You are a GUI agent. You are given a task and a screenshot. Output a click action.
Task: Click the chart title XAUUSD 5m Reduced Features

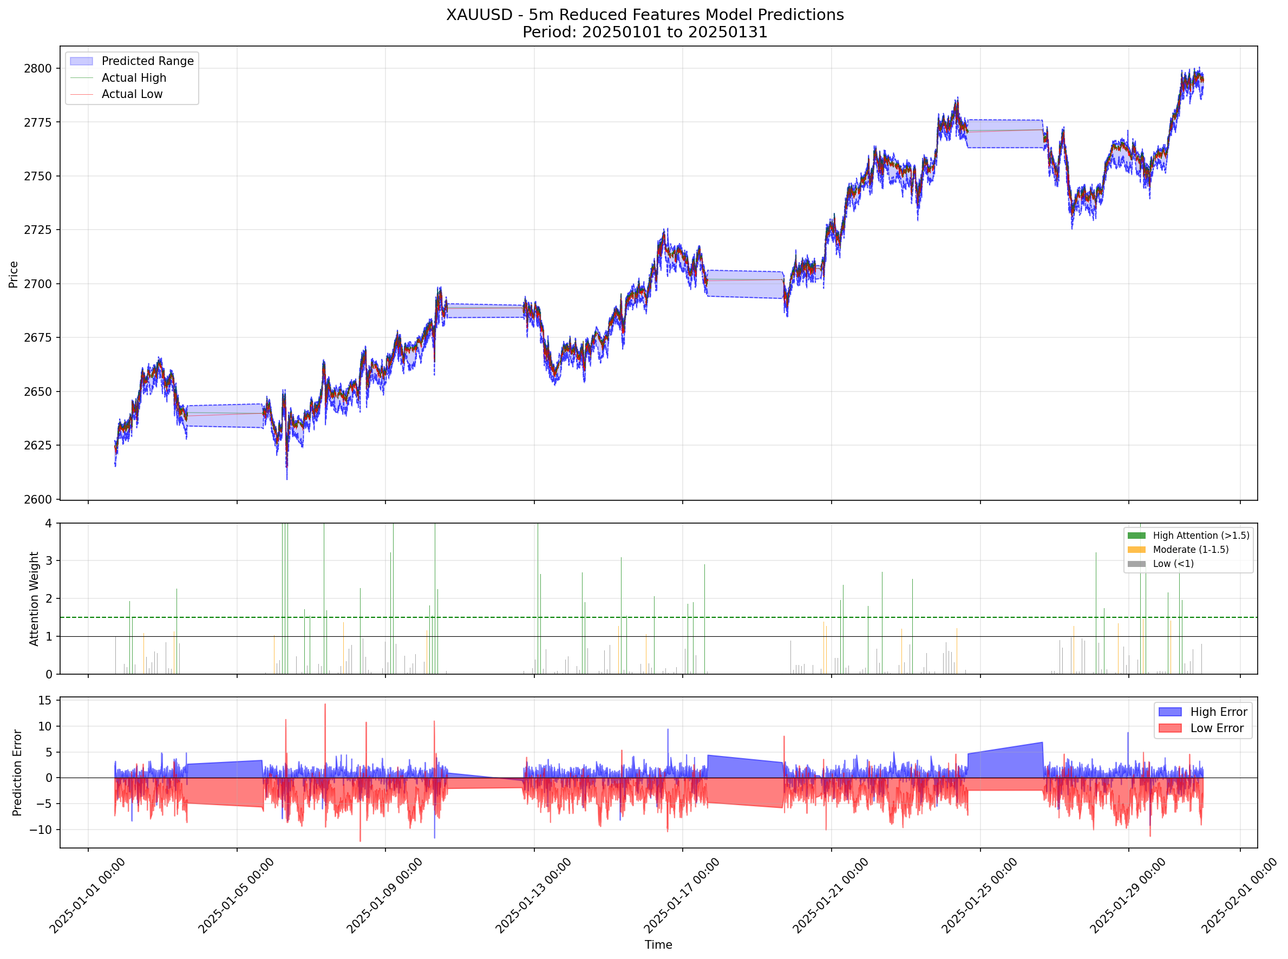[644, 15]
